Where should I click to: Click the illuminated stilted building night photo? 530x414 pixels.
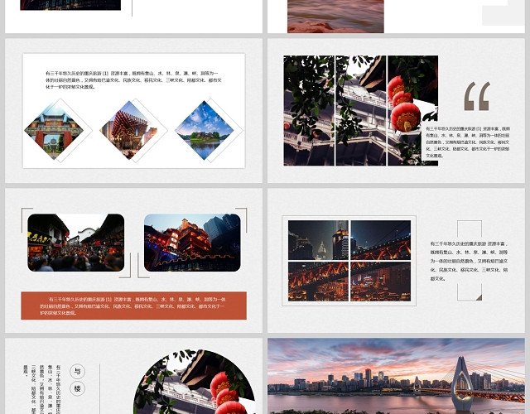(x=192, y=243)
